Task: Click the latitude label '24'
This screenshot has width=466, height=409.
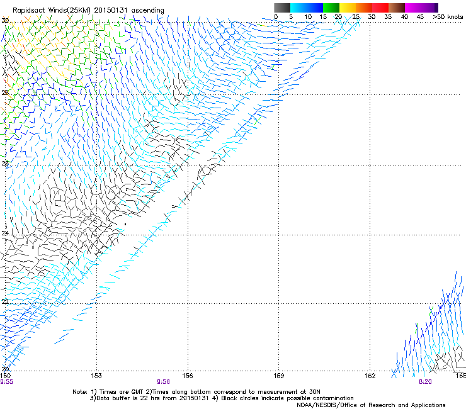Action: 5,233
